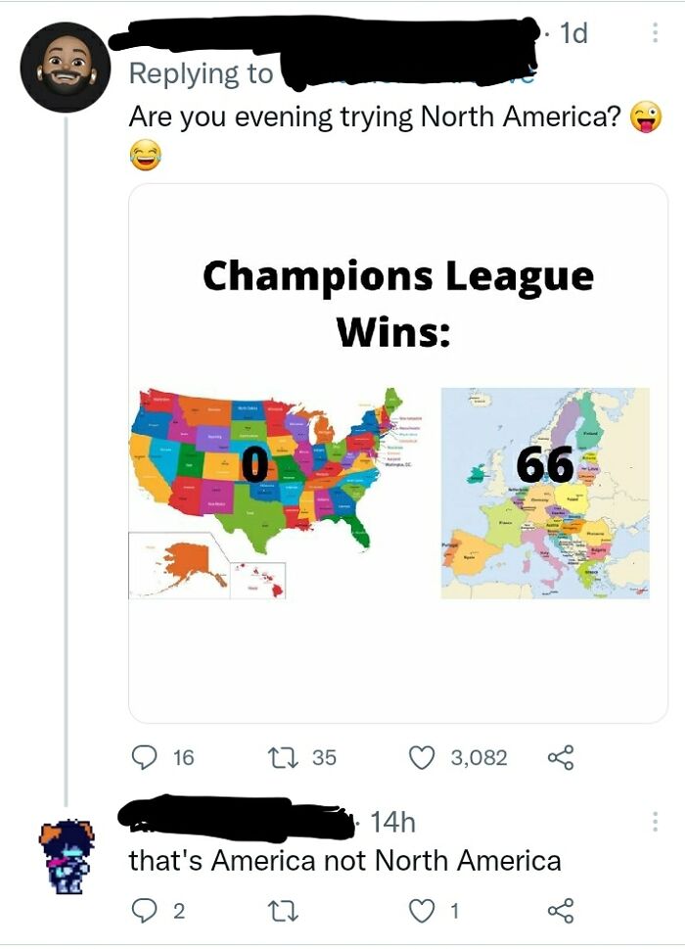Open the tweet text 'Are you evening trying North America?'

375,117
